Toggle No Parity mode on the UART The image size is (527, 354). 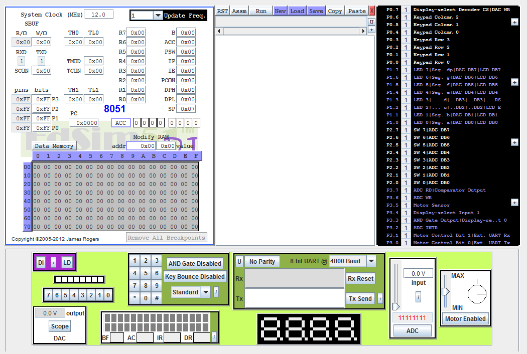click(x=261, y=261)
